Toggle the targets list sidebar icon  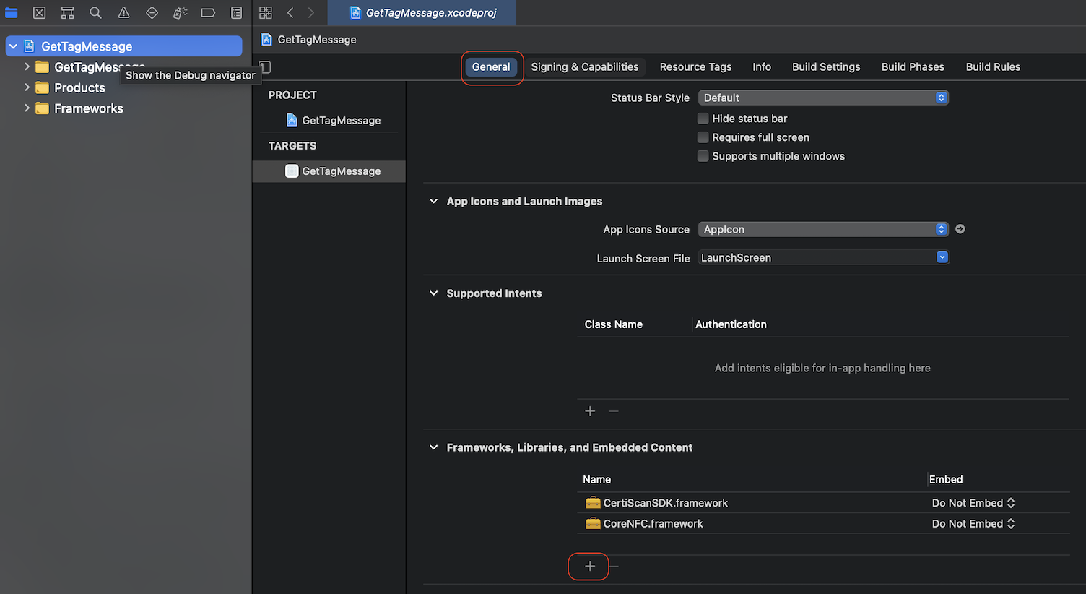coord(265,67)
